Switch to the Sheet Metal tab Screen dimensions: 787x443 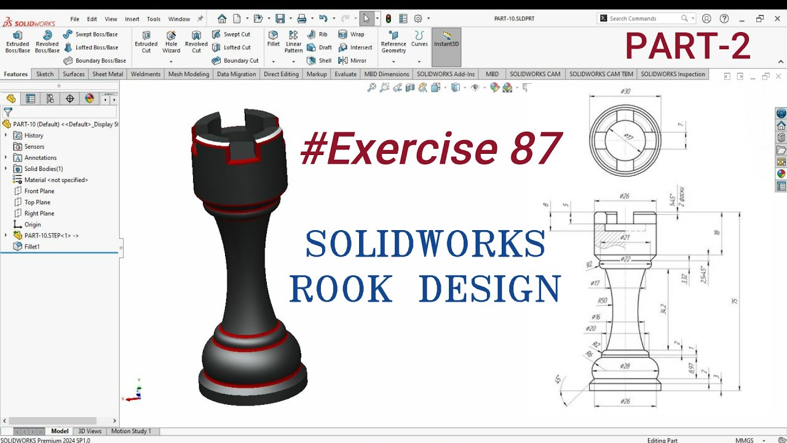pyautogui.click(x=108, y=74)
